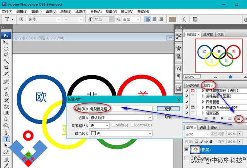Select the Clone Stamp tool
The width and height of the screenshot is (247, 168).
6,94
